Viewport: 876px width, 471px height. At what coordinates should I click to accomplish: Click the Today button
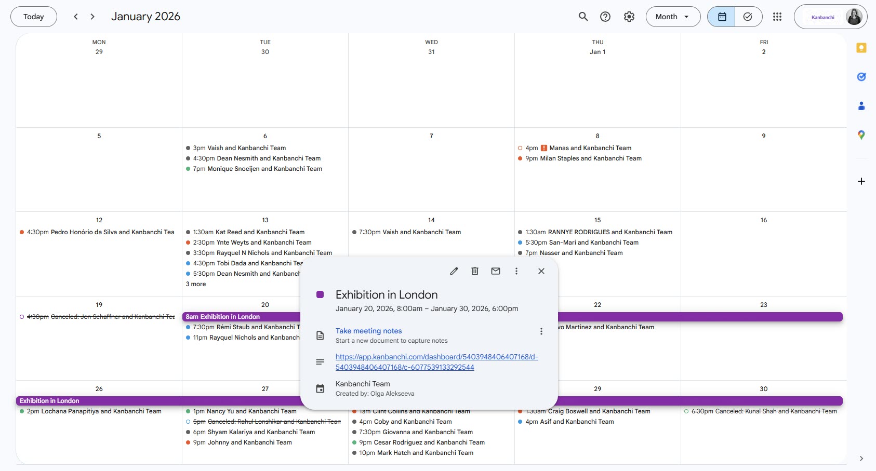tap(33, 16)
